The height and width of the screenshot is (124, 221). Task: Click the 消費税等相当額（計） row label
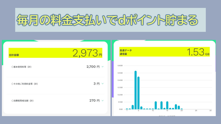[22, 101]
